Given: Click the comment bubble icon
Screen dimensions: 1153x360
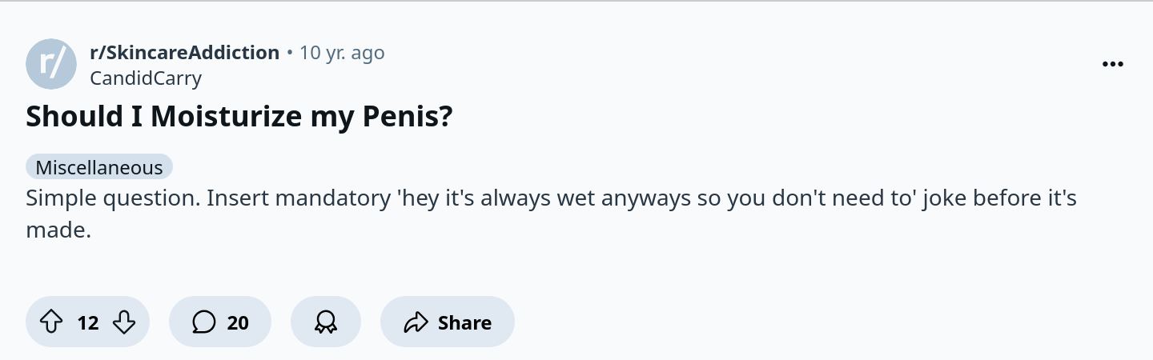Looking at the screenshot, I should coord(204,322).
